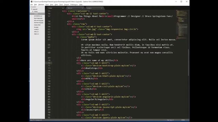Image resolution: width=218 pixels, height=122 pixels.
Task: Close the style.css editor tab
Action: (82, 8)
